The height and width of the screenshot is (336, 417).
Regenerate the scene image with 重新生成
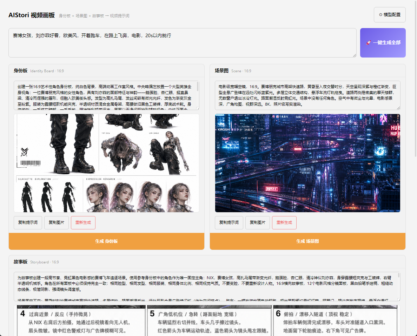(284, 222)
